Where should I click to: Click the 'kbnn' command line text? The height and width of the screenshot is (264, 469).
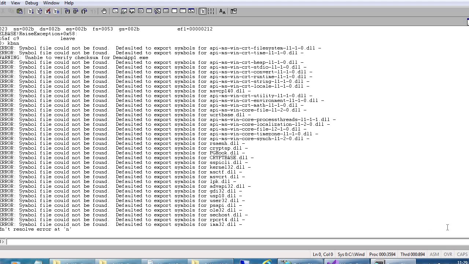click(x=13, y=43)
